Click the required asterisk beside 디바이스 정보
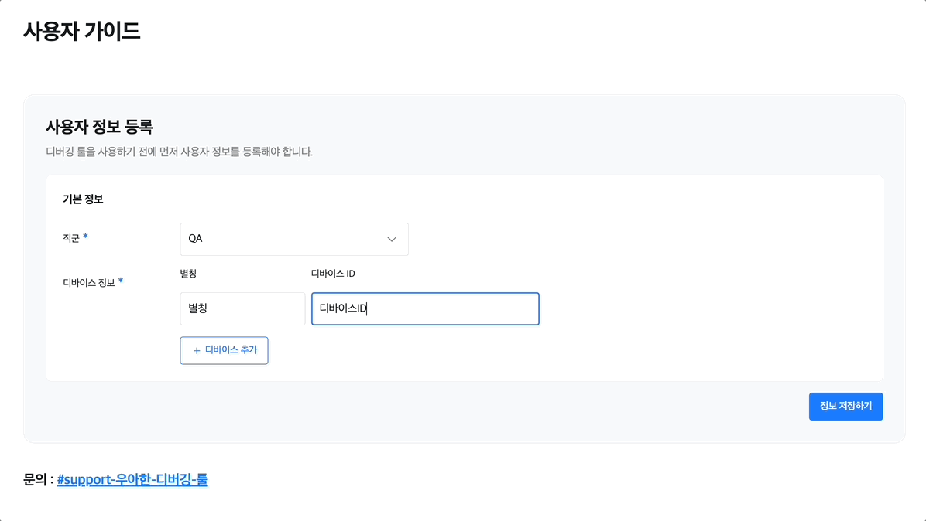 click(121, 281)
